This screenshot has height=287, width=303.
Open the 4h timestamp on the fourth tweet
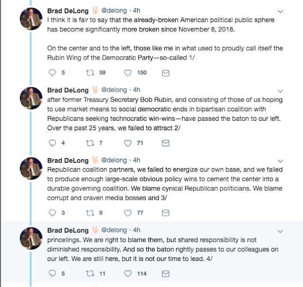(137, 230)
